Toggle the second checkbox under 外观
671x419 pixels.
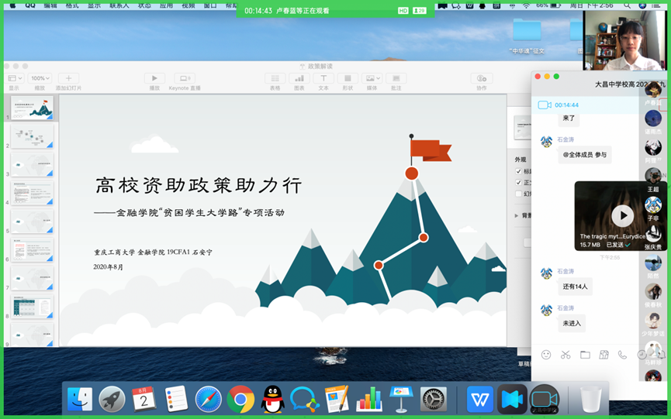(519, 183)
